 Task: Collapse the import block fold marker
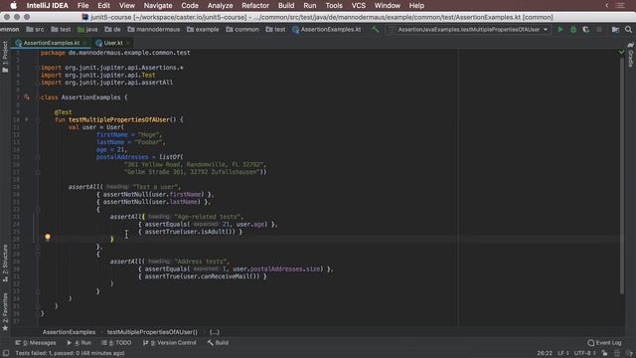point(38,68)
